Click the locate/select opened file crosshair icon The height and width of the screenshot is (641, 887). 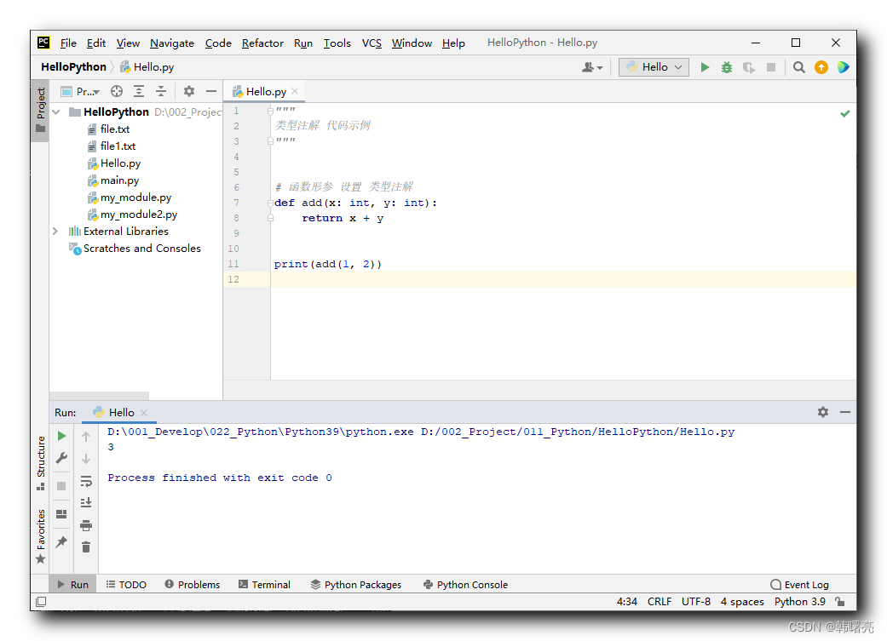(x=117, y=91)
